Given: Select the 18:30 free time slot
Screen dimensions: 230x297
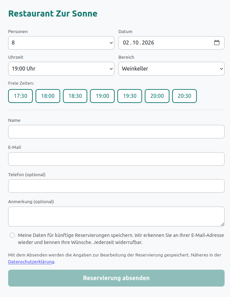Looking at the screenshot, I should click(x=75, y=96).
